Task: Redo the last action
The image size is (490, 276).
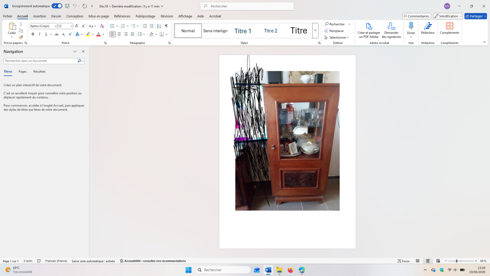Action: 85,6
